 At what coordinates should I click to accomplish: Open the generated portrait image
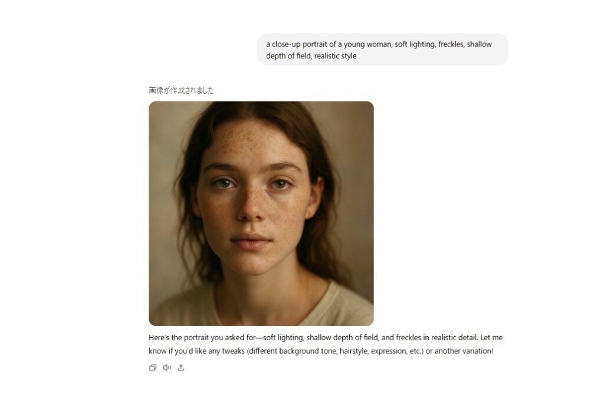tap(261, 213)
